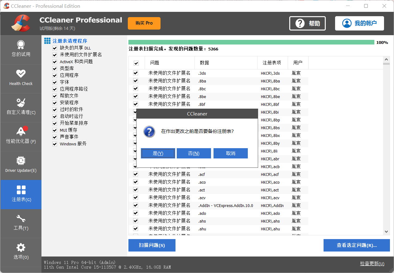This screenshot has height=273, width=394.
Task: Toggle 字体 checkbox
Action: click(x=55, y=82)
